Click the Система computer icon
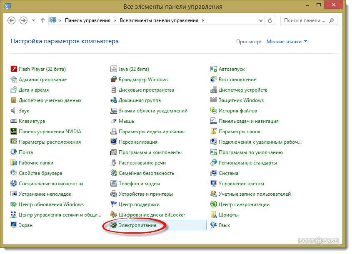Screen dimensions: 352x254 click(x=213, y=173)
